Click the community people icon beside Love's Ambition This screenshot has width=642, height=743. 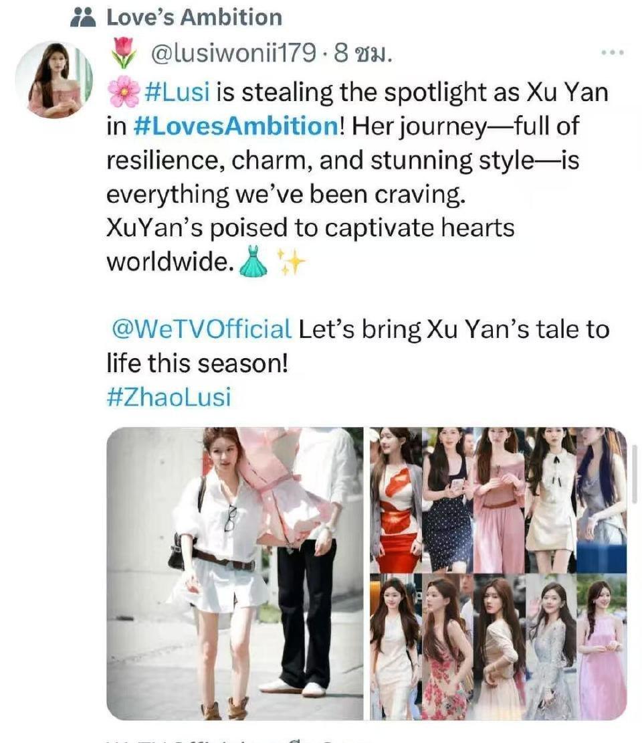pyautogui.click(x=83, y=18)
